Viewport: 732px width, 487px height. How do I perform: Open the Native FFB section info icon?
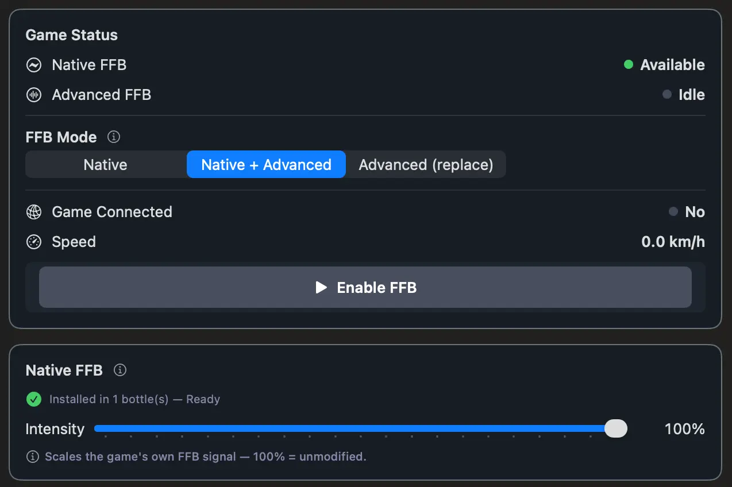(x=120, y=370)
